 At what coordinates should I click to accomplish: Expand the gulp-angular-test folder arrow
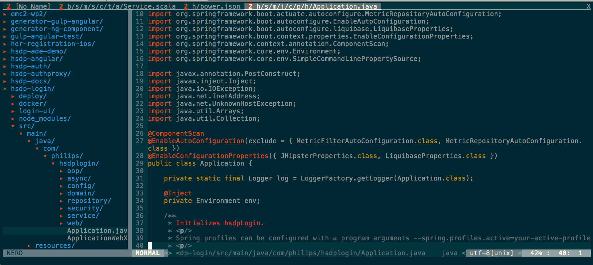click(5, 37)
